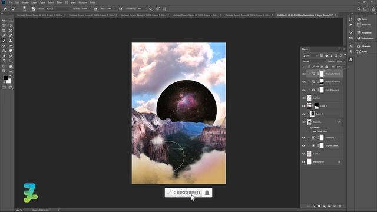Open the layer Kind filter dropdown
Screen dimensions: 377x212
click(x=310, y=55)
